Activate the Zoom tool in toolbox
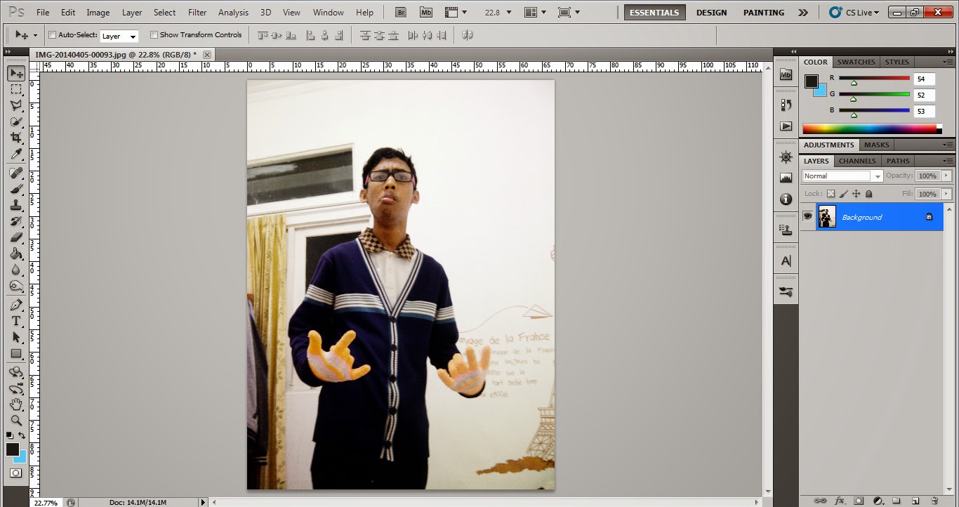959x507 pixels. pyautogui.click(x=16, y=420)
